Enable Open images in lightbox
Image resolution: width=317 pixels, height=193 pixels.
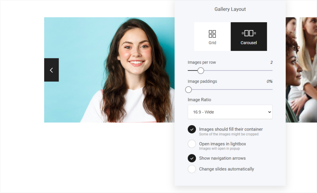pos(192,144)
